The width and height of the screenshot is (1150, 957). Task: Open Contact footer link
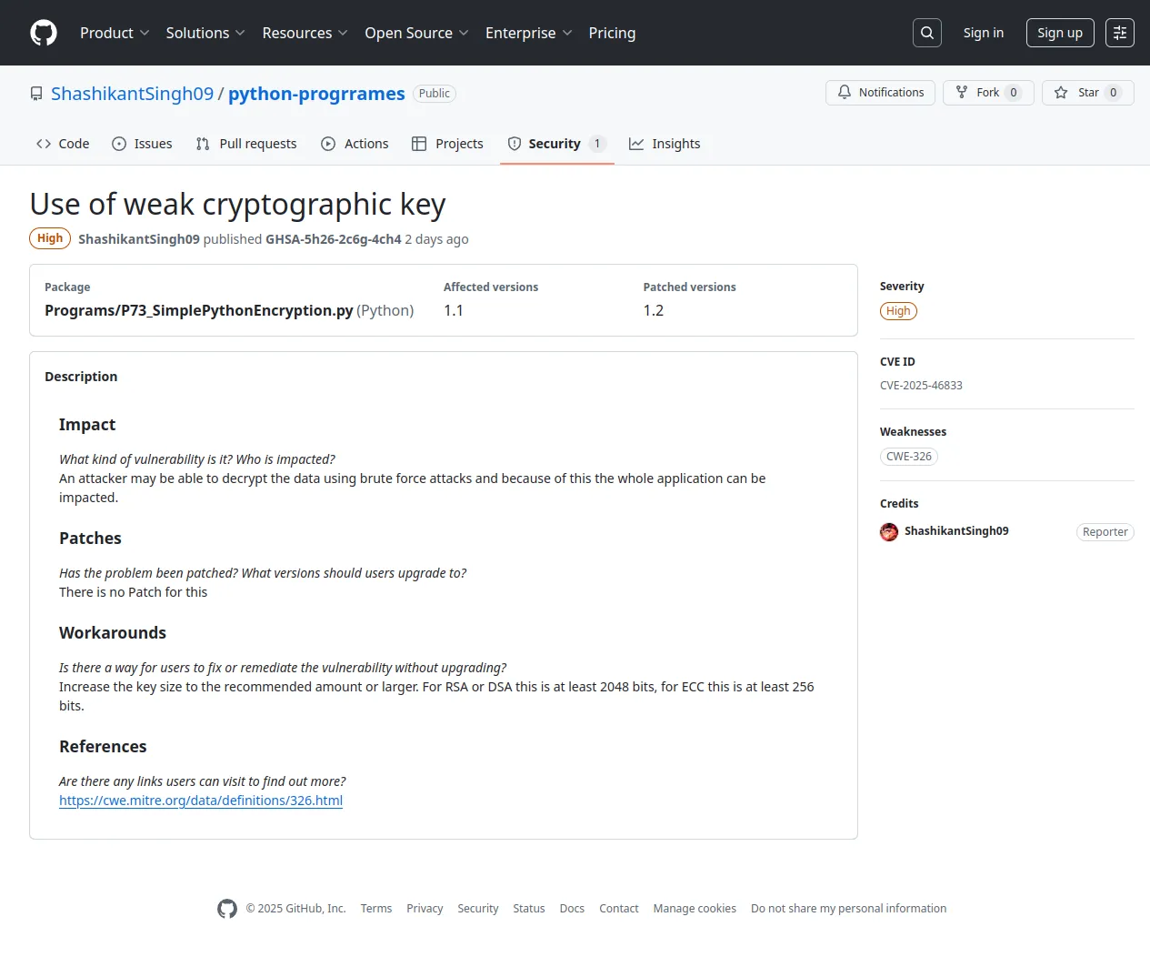pos(619,909)
